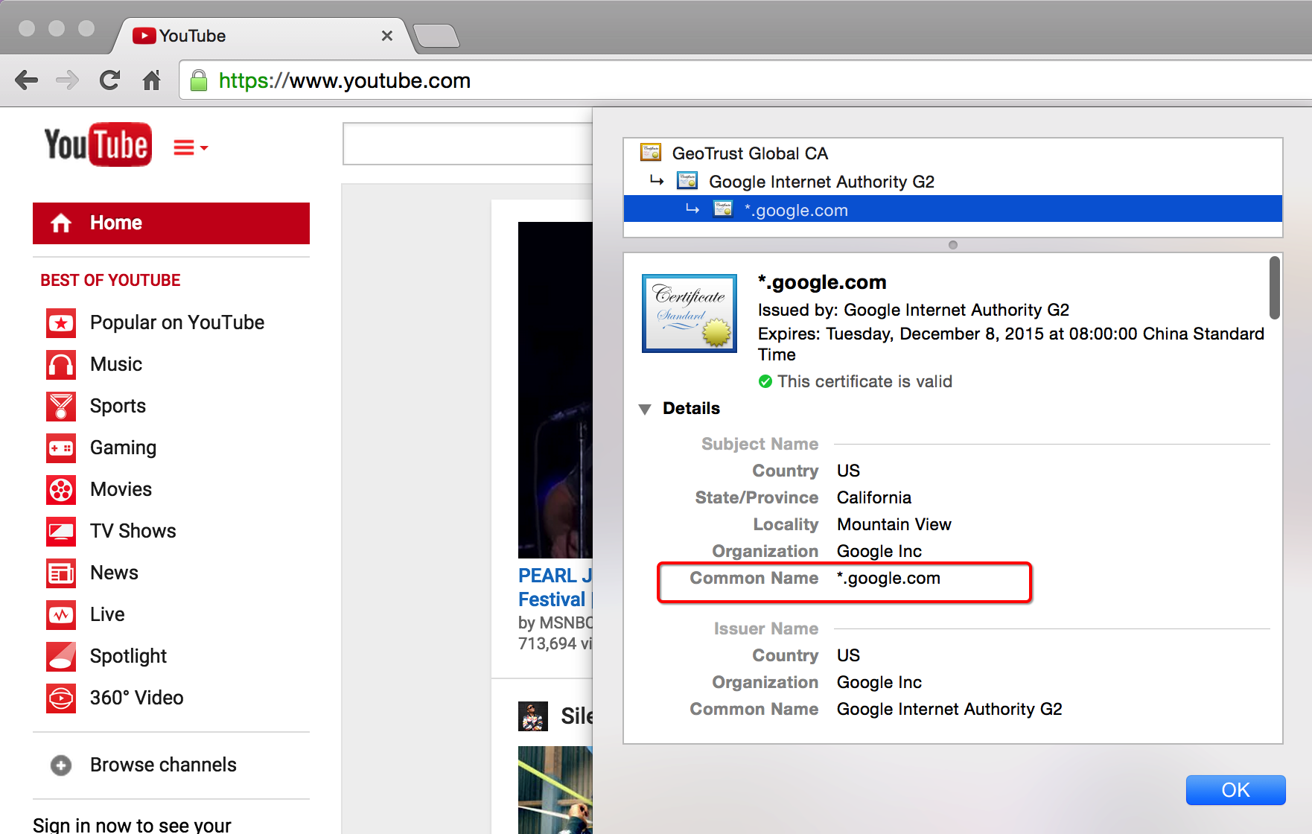1312x834 pixels.
Task: Click subject Common Name value *.google.com
Action: click(x=888, y=578)
